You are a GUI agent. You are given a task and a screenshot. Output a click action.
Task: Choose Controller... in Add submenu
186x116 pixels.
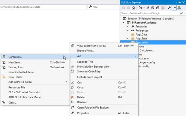pos(35,57)
